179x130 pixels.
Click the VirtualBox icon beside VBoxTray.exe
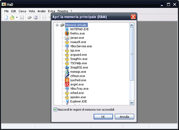(x=67, y=89)
